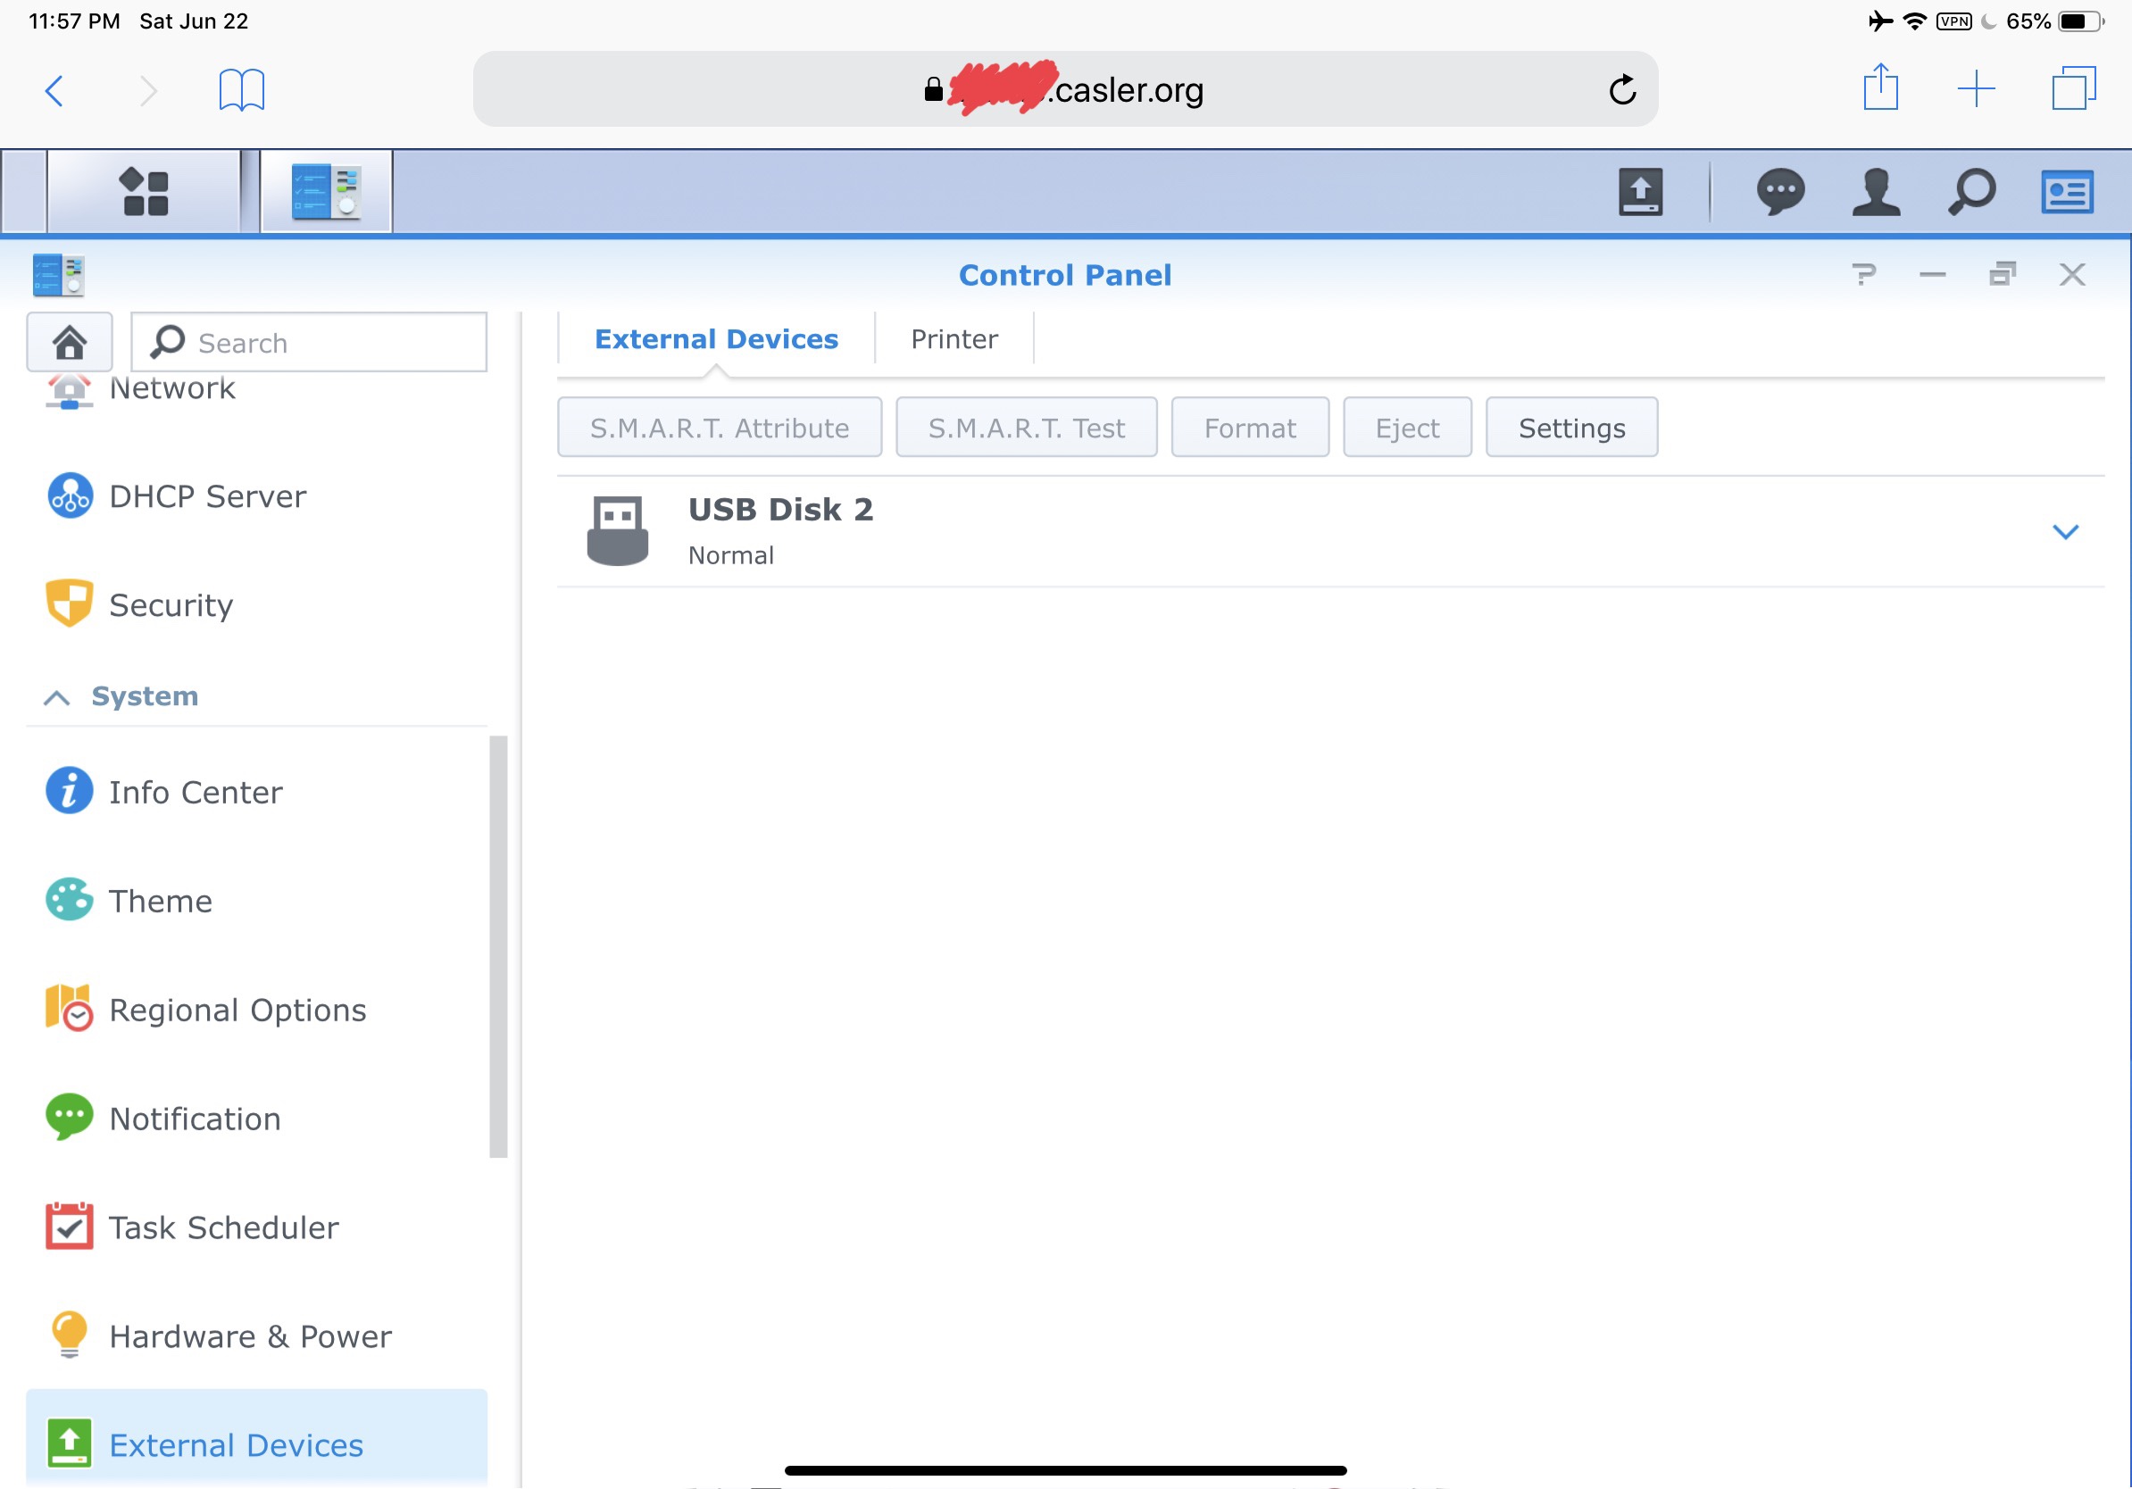Open Safari bookmarks
This screenshot has height=1489, width=2132.
[241, 90]
